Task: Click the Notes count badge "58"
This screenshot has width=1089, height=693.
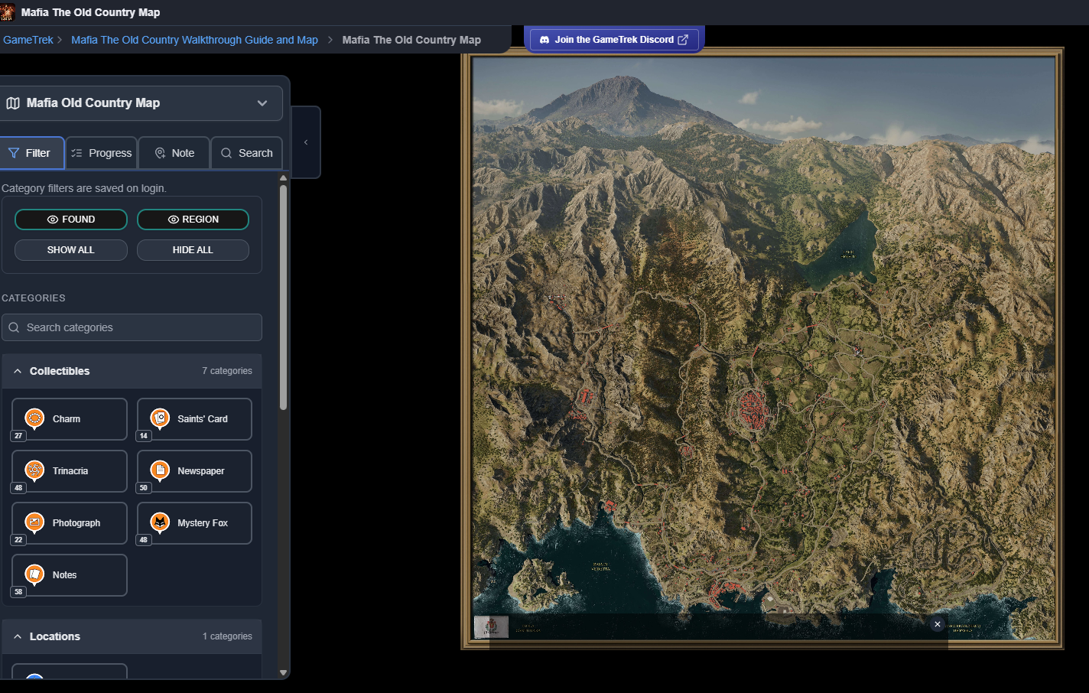Action: pos(18,592)
